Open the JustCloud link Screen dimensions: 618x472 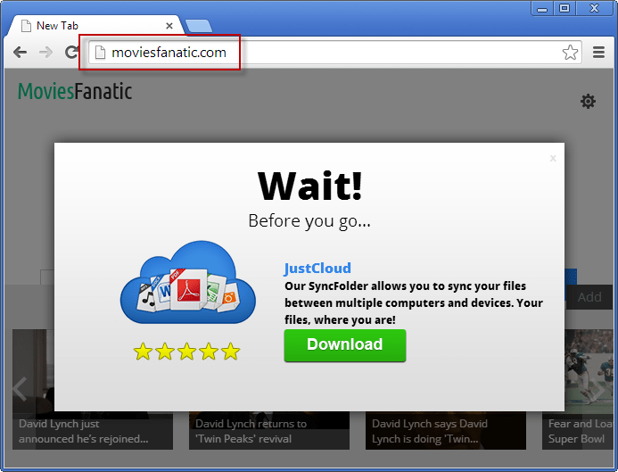317,269
